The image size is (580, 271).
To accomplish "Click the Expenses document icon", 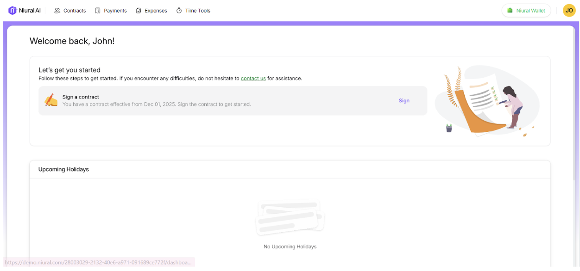I will pyautogui.click(x=139, y=11).
